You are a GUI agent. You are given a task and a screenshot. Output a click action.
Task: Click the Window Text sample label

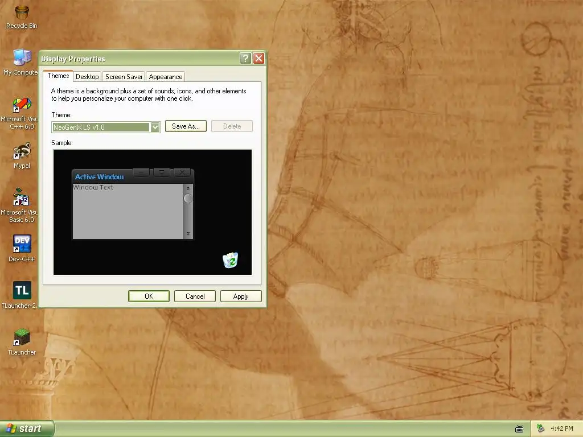click(x=93, y=187)
